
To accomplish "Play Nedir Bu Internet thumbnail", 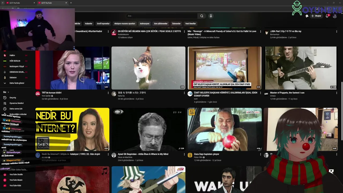I will pyautogui.click(x=72, y=129).
